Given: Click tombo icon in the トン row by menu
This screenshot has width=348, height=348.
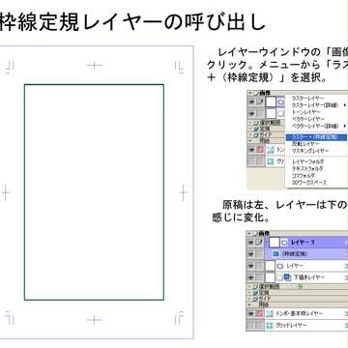Looking at the screenshot, I should pyautogui.click(x=271, y=150).
